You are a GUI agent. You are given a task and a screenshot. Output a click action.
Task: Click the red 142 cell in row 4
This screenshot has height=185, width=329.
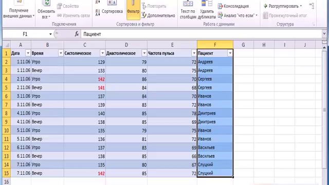(84, 79)
